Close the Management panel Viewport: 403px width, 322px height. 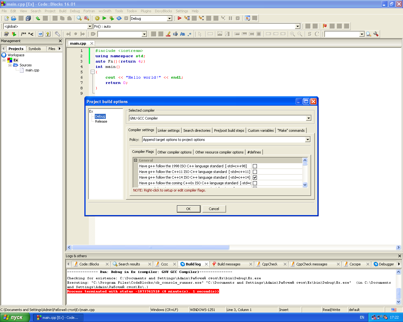[x=60, y=41]
